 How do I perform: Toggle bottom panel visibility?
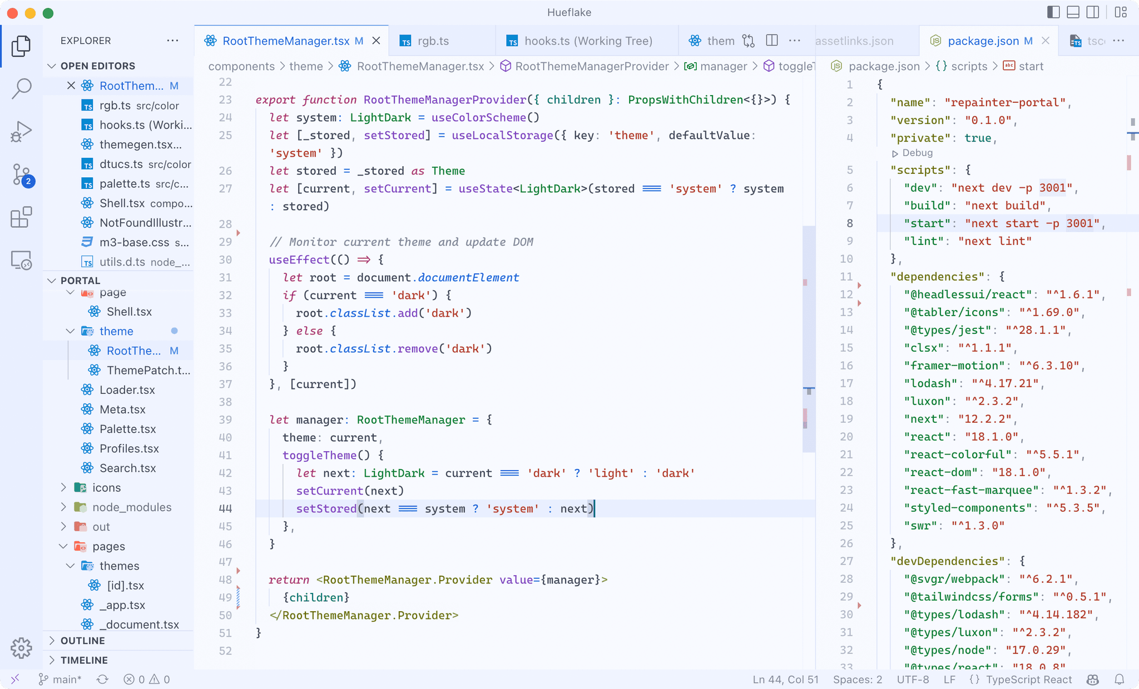1073,12
